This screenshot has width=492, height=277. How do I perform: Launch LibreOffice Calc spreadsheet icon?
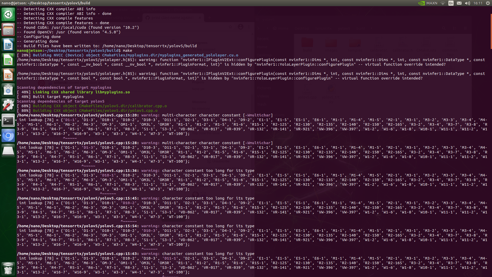pyautogui.click(x=8, y=60)
